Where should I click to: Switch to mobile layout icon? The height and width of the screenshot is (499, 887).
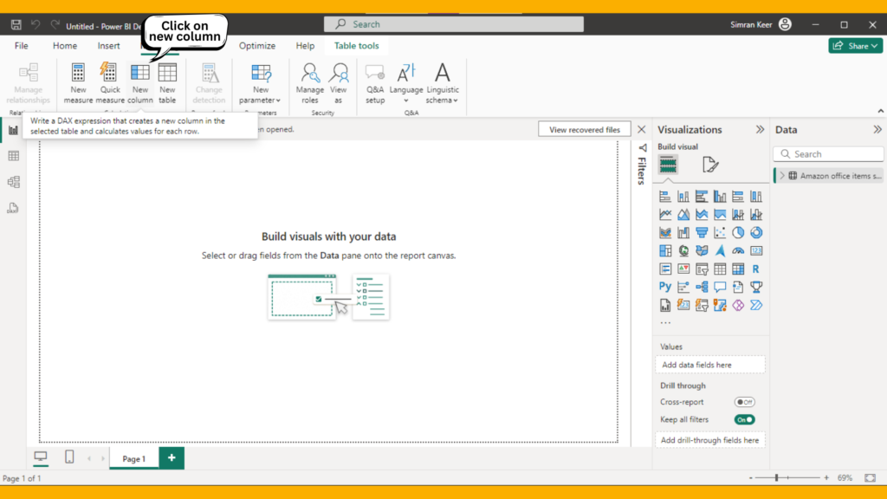69,457
